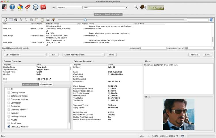Check the Customer checkbox
Screen dimensions: 216x138
click(9, 106)
